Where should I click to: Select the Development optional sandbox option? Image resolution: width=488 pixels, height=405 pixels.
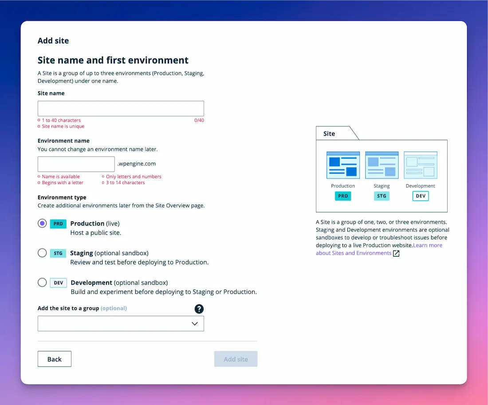point(42,283)
